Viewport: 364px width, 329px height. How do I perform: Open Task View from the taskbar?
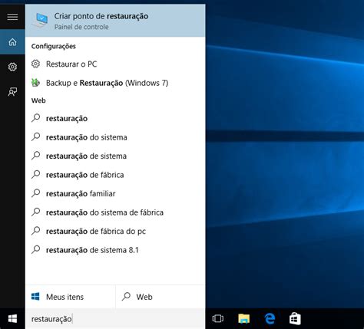218,318
